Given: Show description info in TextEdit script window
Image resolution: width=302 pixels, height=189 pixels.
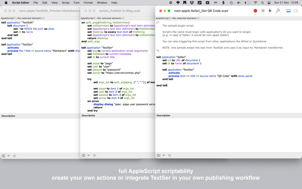Looking at the screenshot, I should [x=3, y=156].
